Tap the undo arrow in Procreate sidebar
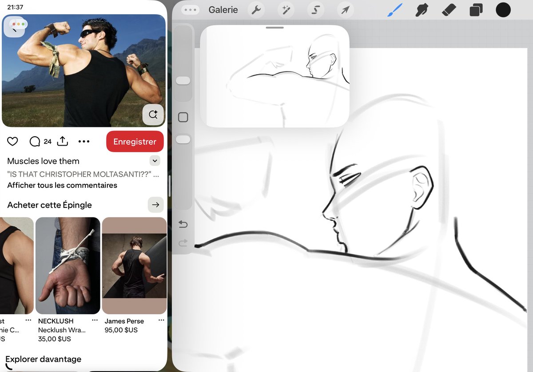The image size is (533, 372). click(183, 225)
